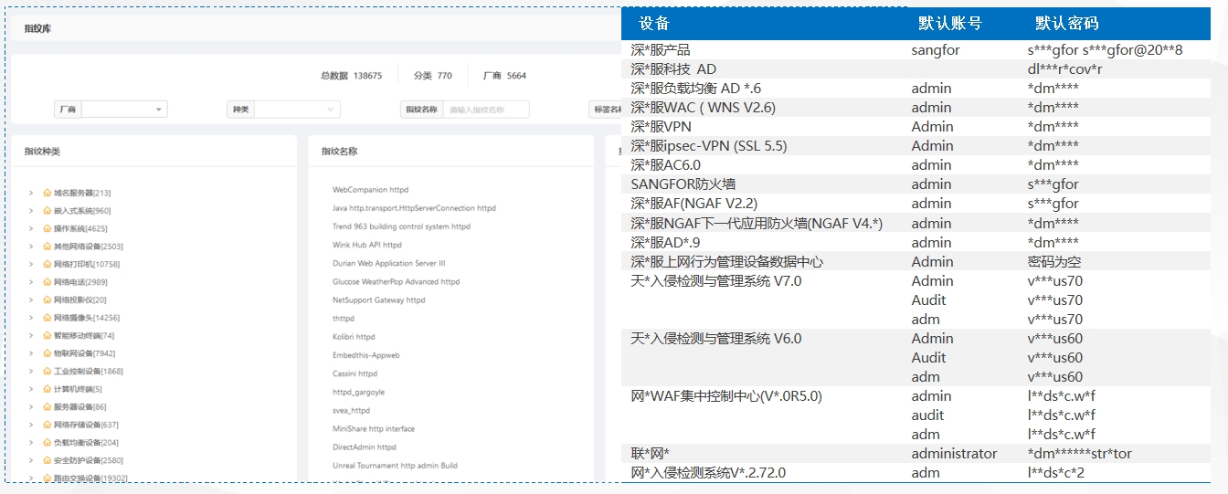Select 其他网络设备[2503] category label
The image size is (1228, 494).
(x=88, y=247)
